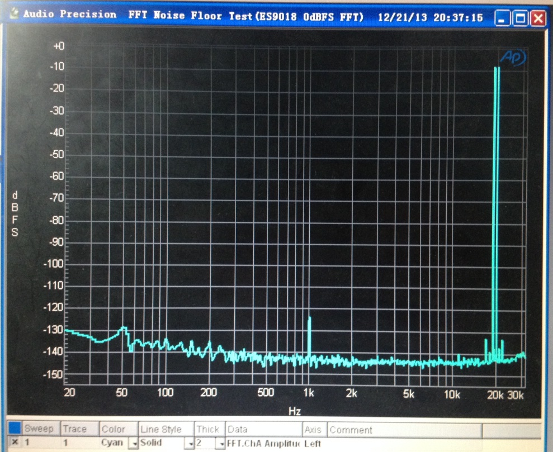Viewport: 553px width, 452px height.
Task: Select the FFT.ChA Amplitude data cell
Action: pos(264,443)
